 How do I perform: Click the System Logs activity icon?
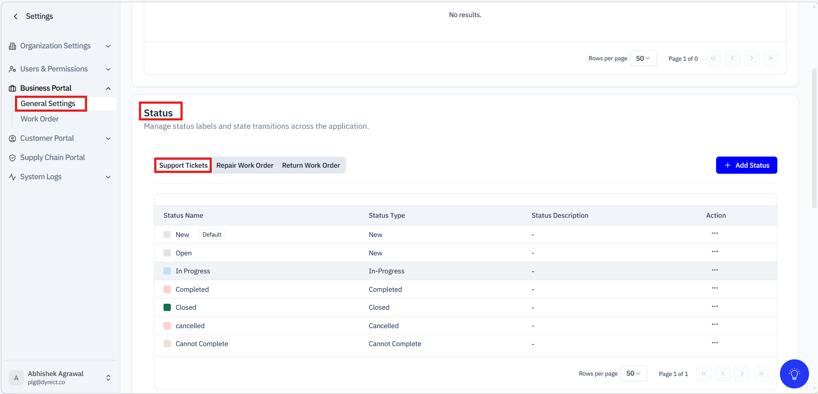click(x=12, y=177)
